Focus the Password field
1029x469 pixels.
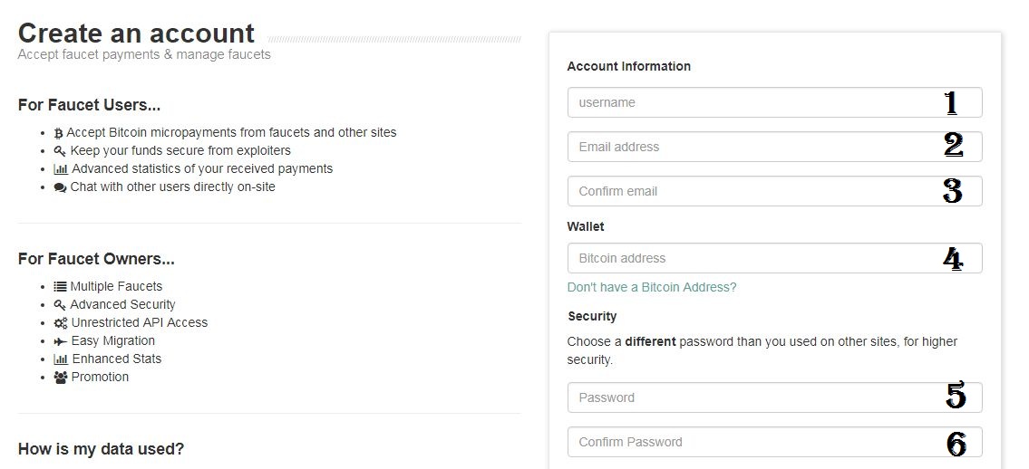tap(774, 397)
